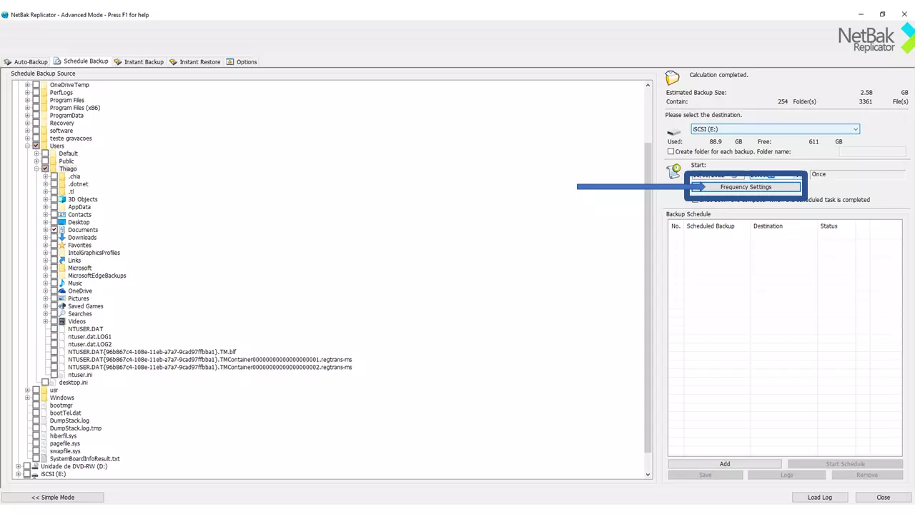Enable Create folder for each backup
This screenshot has width=915, height=514.
pyautogui.click(x=671, y=151)
